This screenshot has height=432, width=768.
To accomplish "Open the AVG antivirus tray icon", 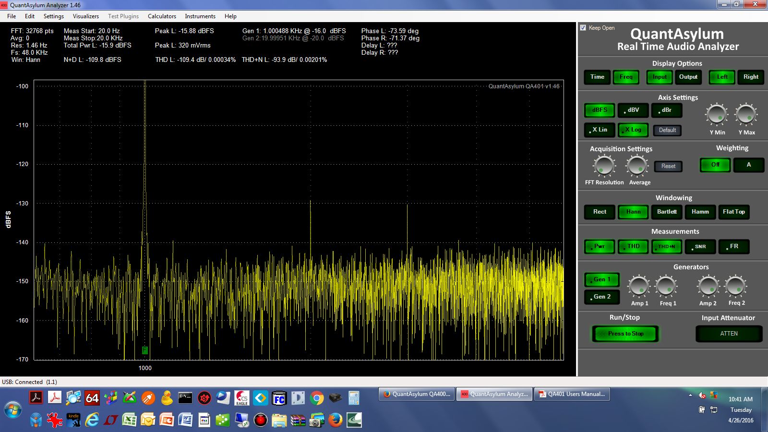I will (x=714, y=395).
